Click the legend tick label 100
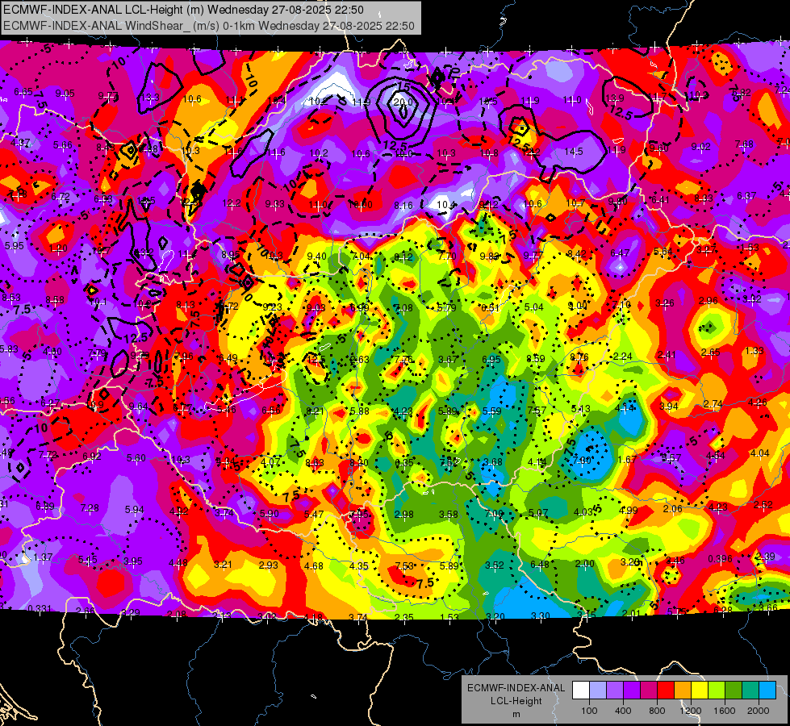Viewport: 790px width, 726px height. click(x=589, y=711)
